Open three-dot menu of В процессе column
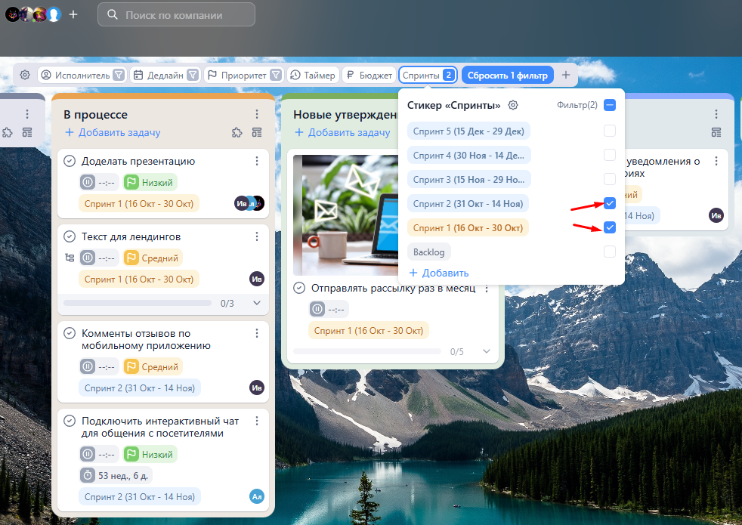742x525 pixels. [256, 114]
